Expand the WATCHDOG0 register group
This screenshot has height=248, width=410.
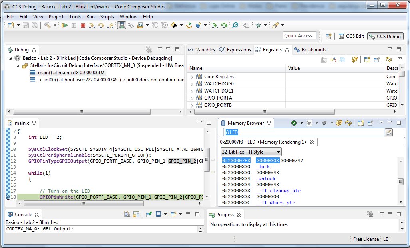tap(192, 84)
